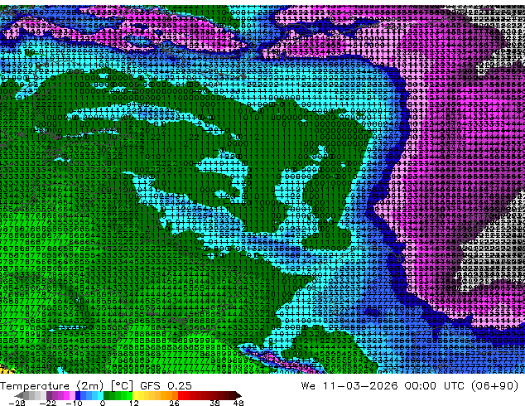525x406 pixels.
Task: Click the bright red legend swatch above 26
Action: (181, 395)
